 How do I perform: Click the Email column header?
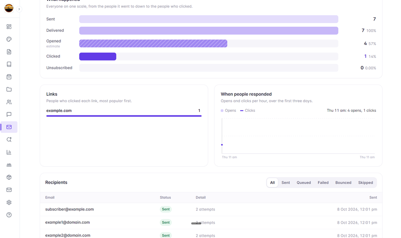pyautogui.click(x=50, y=198)
